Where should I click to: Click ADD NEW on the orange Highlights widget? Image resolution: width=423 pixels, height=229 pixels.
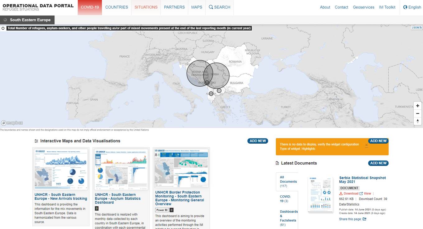pyautogui.click(x=378, y=141)
